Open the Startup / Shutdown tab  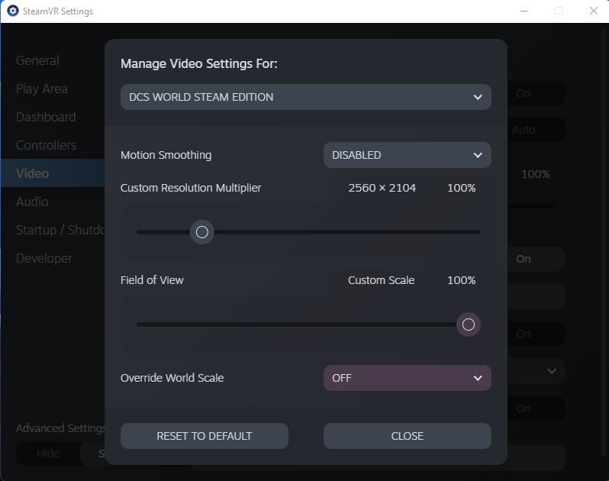60,230
